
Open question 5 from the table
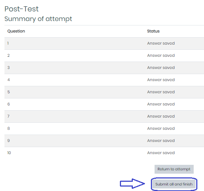click(8, 92)
